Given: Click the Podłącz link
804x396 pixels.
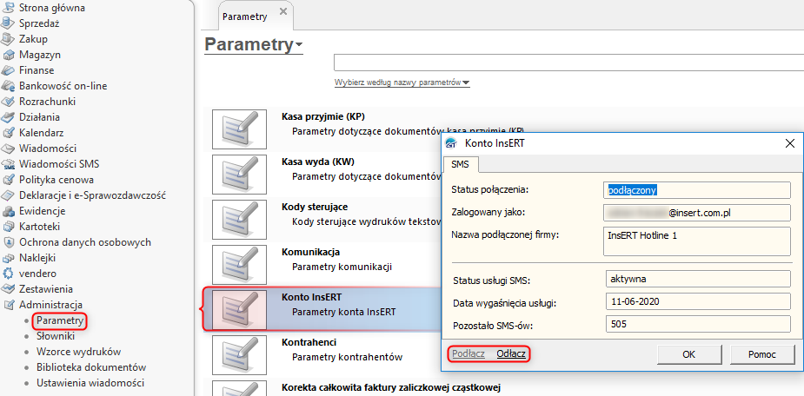Looking at the screenshot, I should 468,353.
